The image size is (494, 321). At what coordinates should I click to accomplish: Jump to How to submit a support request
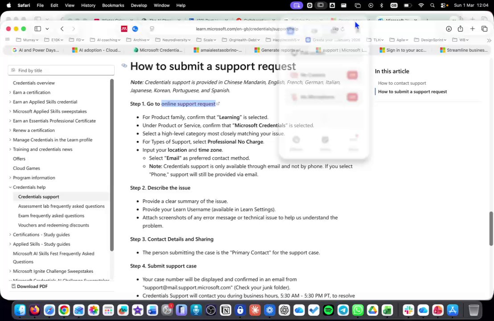coord(412,92)
